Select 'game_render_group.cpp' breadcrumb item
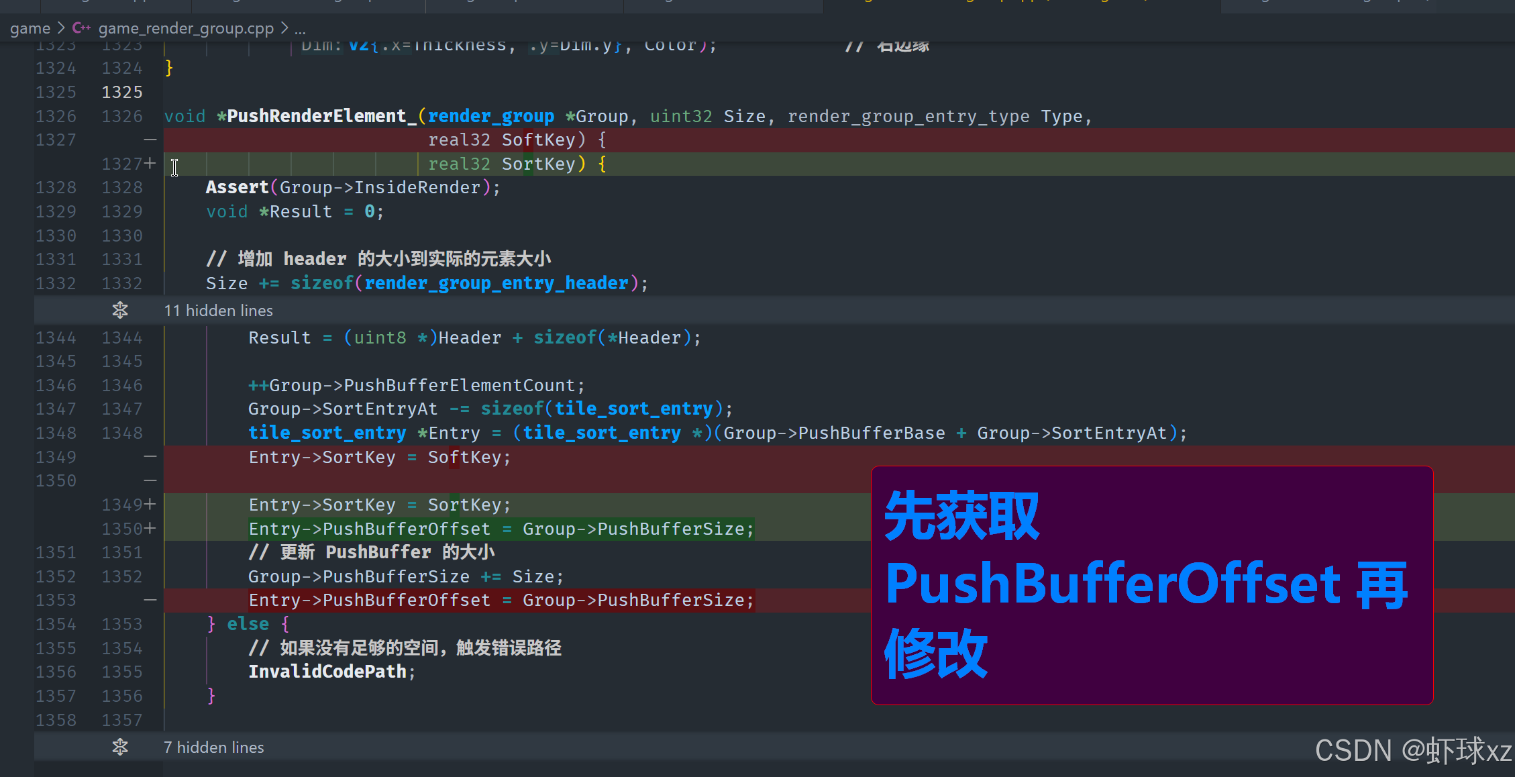Viewport: 1515px width, 777px height. click(x=186, y=28)
